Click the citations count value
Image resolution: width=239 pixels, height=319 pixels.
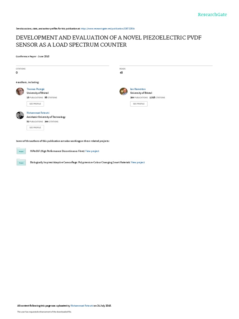click(17, 72)
